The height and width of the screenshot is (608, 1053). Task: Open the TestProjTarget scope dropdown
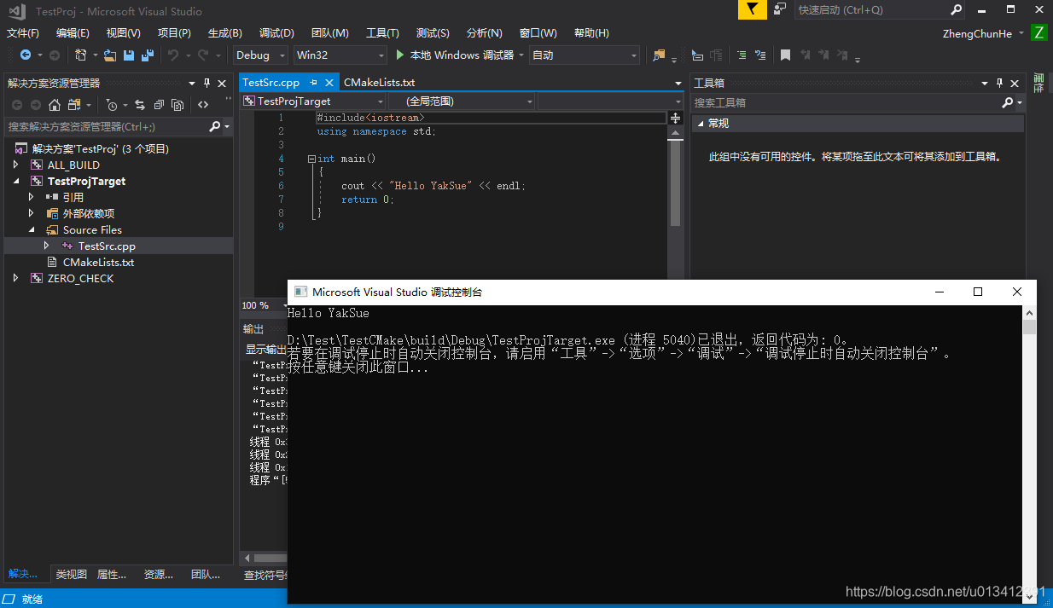click(x=312, y=101)
